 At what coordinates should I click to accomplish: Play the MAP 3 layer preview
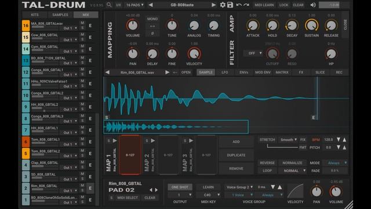191,140
